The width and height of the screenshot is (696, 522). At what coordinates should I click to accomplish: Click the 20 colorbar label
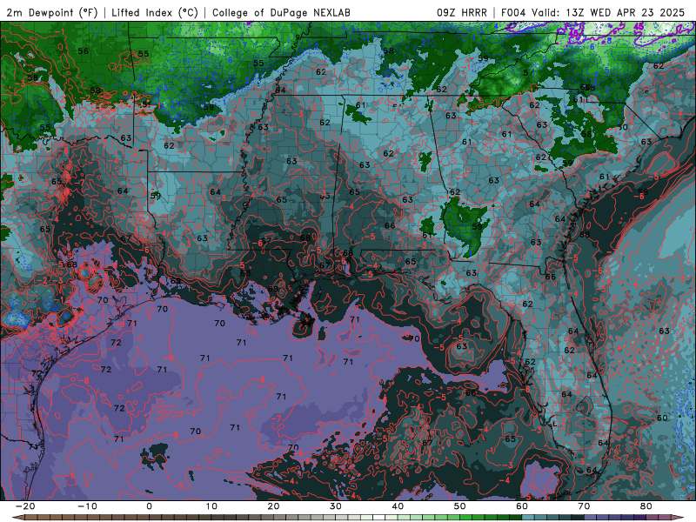[273, 506]
